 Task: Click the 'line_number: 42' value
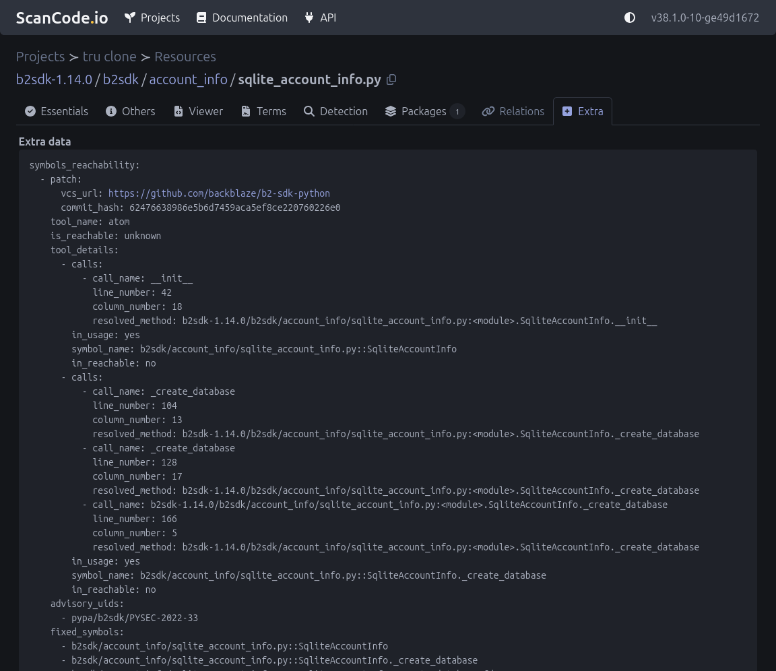[x=166, y=292]
